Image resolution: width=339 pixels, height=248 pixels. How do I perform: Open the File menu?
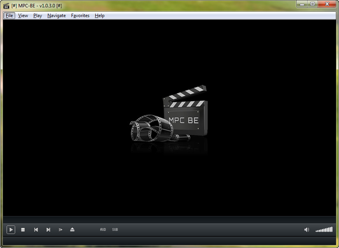click(9, 16)
